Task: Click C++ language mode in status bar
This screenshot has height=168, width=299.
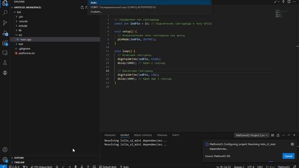Action: pos(272,167)
